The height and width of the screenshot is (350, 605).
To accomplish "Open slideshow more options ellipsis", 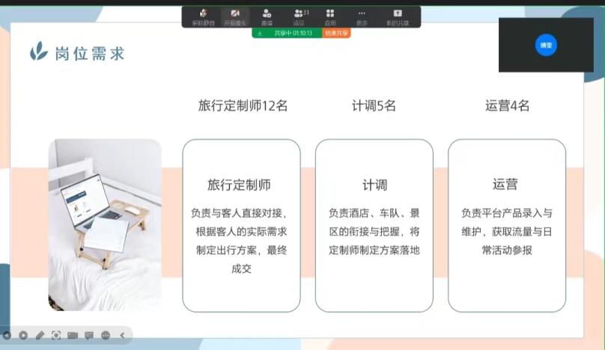I will click(x=106, y=335).
